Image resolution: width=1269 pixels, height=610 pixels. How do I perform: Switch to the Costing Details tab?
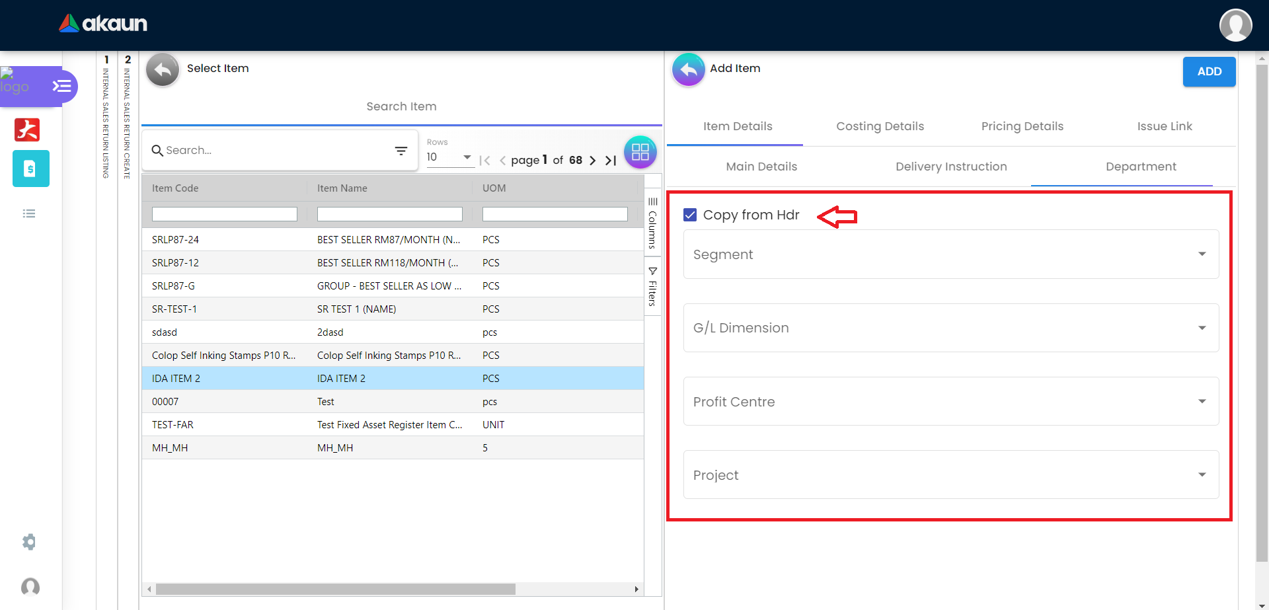[x=880, y=126]
